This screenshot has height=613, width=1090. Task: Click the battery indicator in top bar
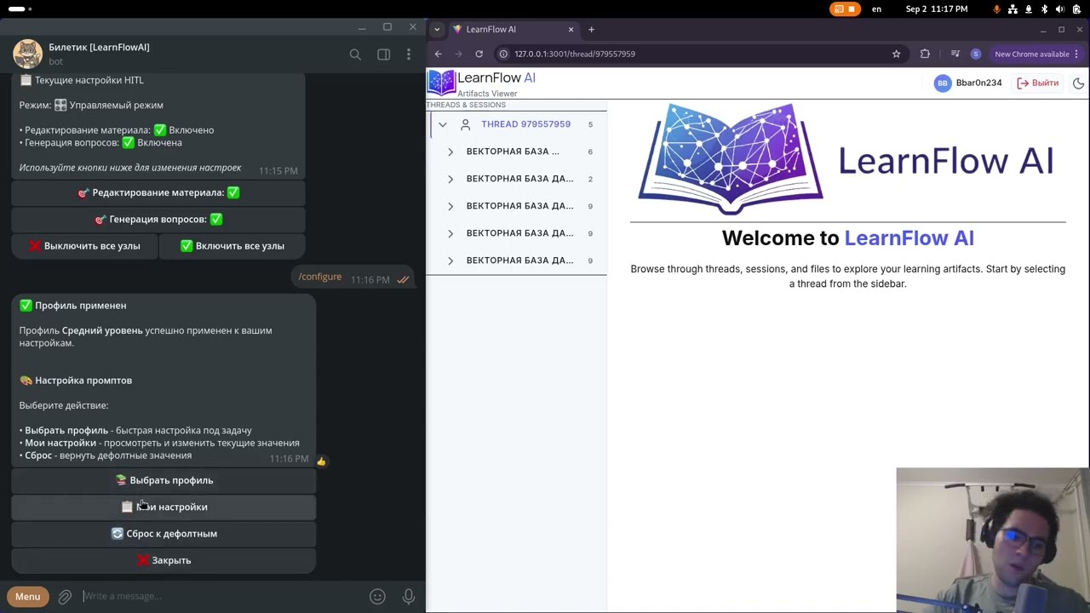1076,9
